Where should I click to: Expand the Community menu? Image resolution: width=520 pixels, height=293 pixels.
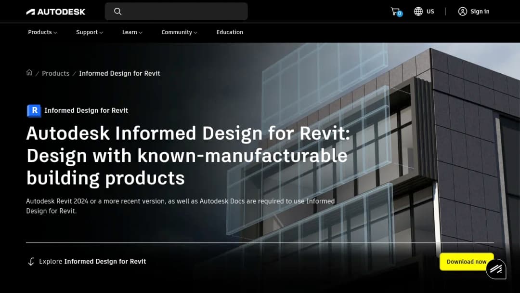click(x=179, y=32)
